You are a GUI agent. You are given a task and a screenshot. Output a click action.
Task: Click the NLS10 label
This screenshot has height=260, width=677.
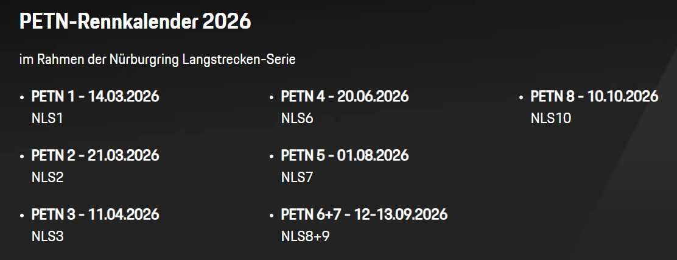pos(551,118)
